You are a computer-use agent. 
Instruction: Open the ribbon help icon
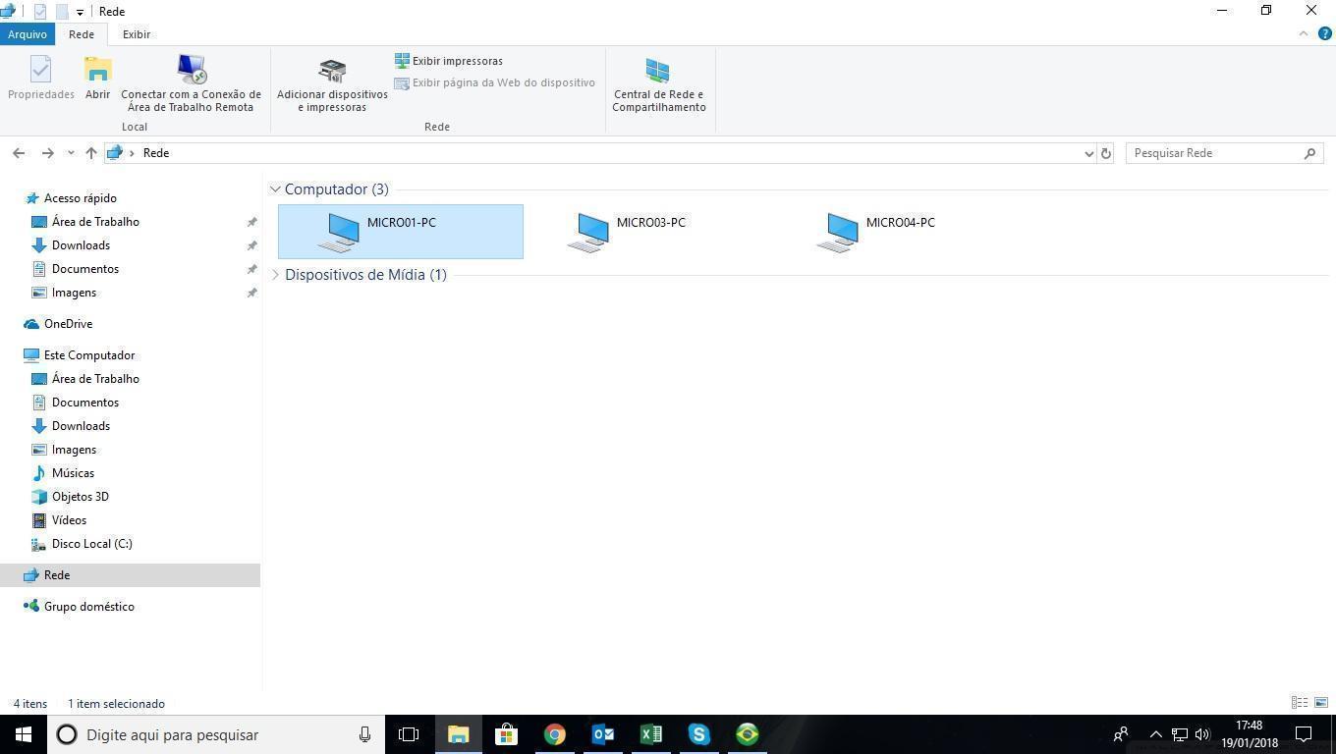coord(1324,33)
